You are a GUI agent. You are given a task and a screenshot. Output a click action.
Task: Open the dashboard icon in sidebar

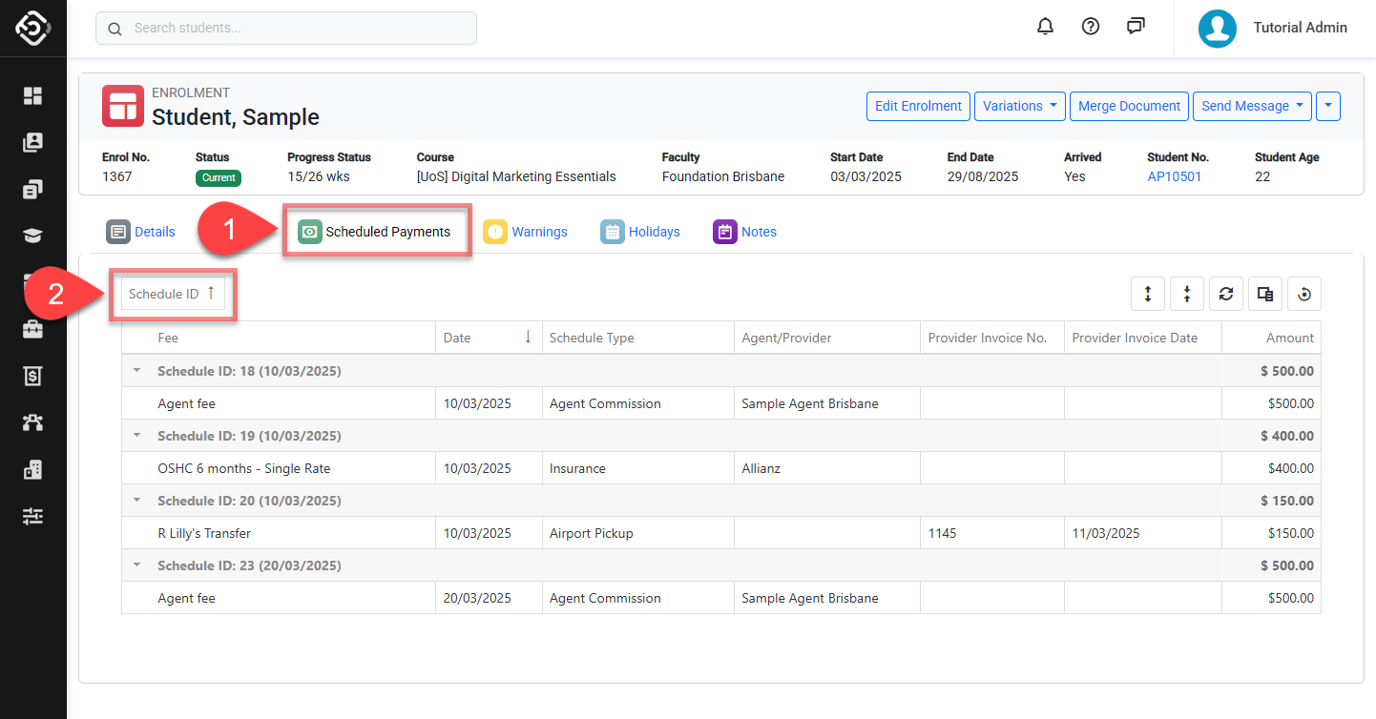[x=33, y=95]
